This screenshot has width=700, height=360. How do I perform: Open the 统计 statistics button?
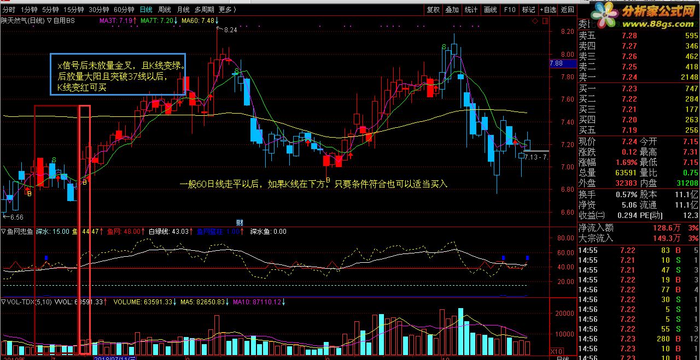point(471,10)
